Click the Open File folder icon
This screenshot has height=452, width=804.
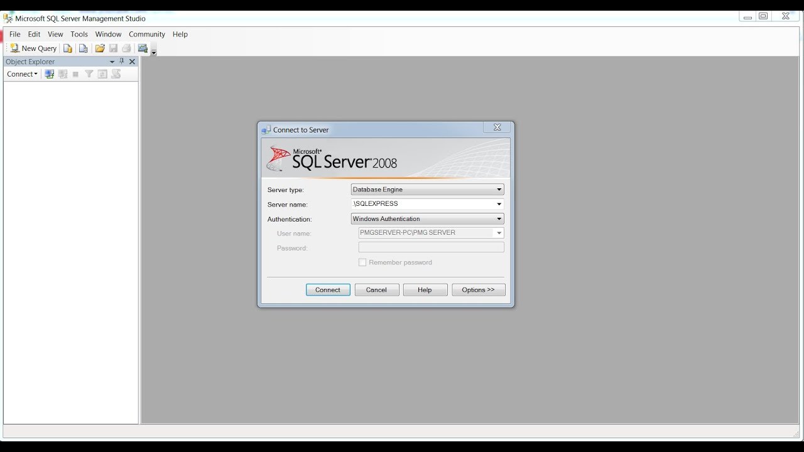coord(100,48)
